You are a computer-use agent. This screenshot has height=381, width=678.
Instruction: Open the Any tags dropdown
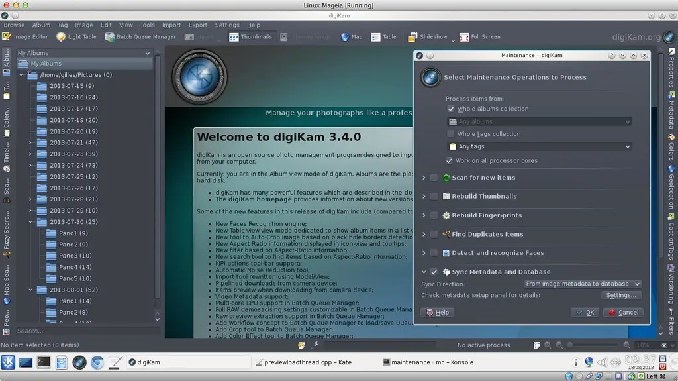[x=539, y=146]
